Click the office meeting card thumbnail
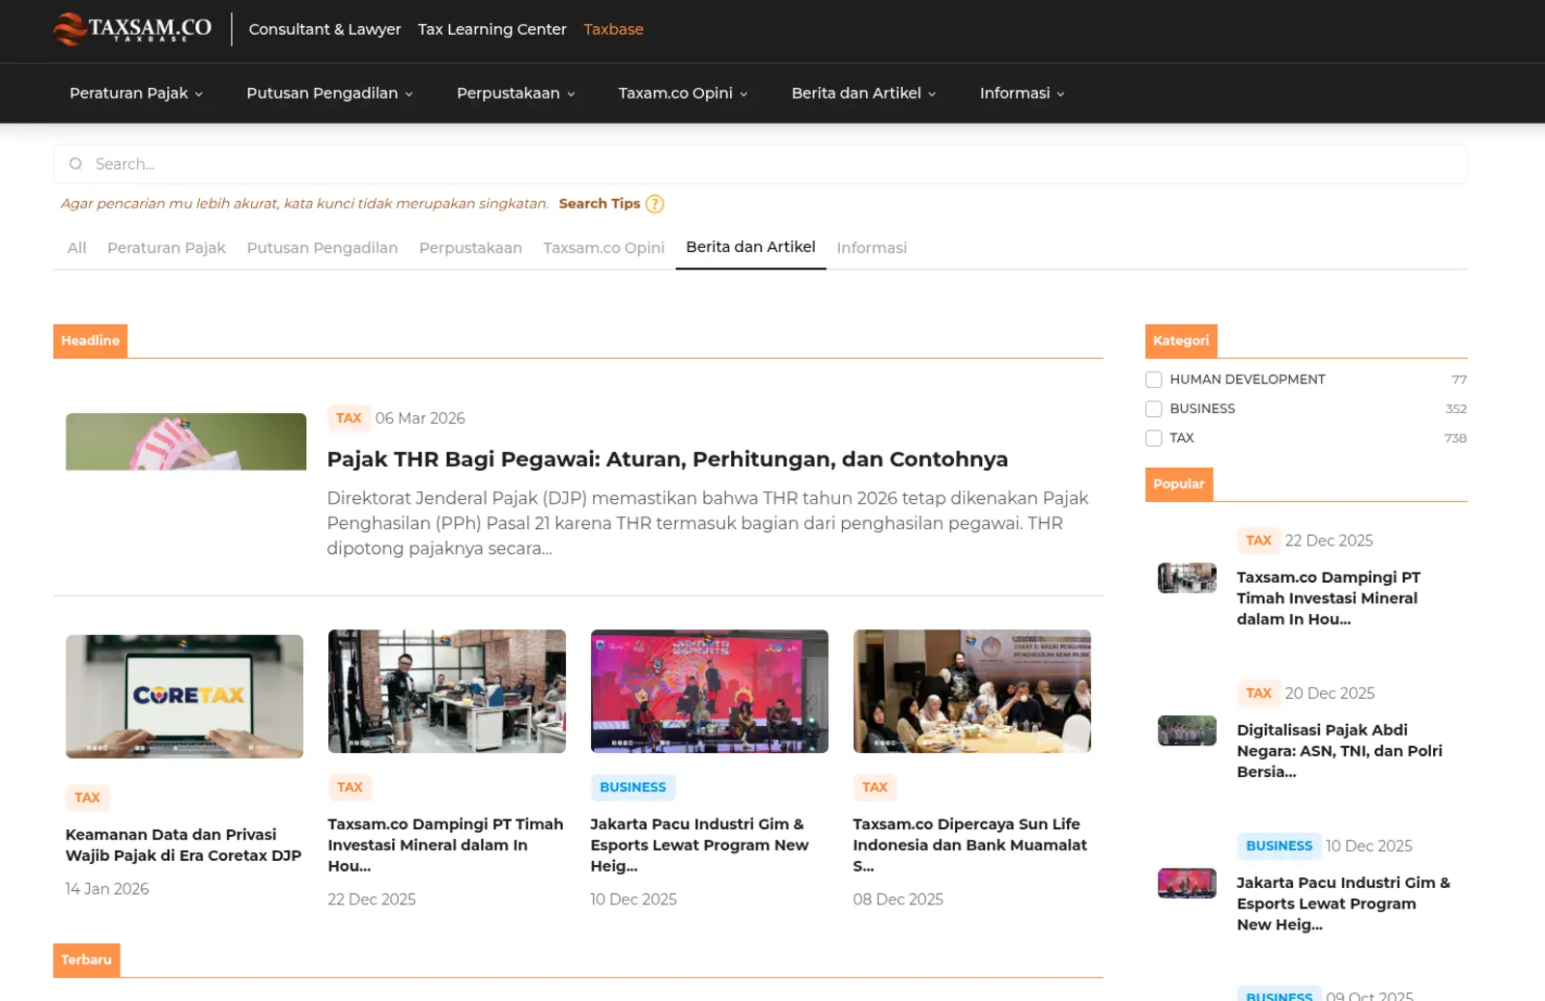The image size is (1545, 1001). [447, 691]
